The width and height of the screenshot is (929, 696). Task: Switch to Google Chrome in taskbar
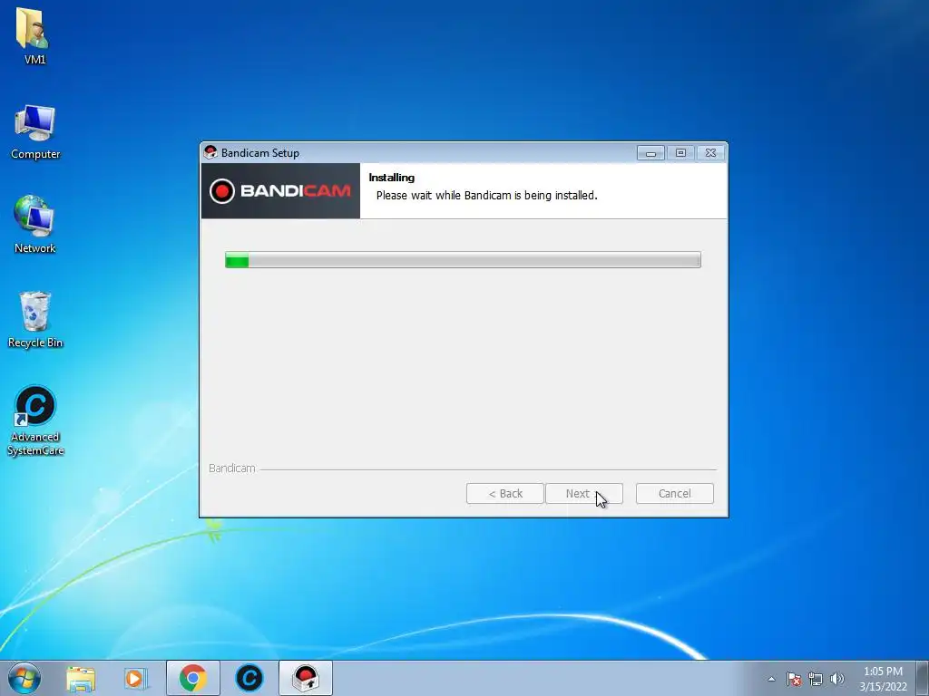193,678
